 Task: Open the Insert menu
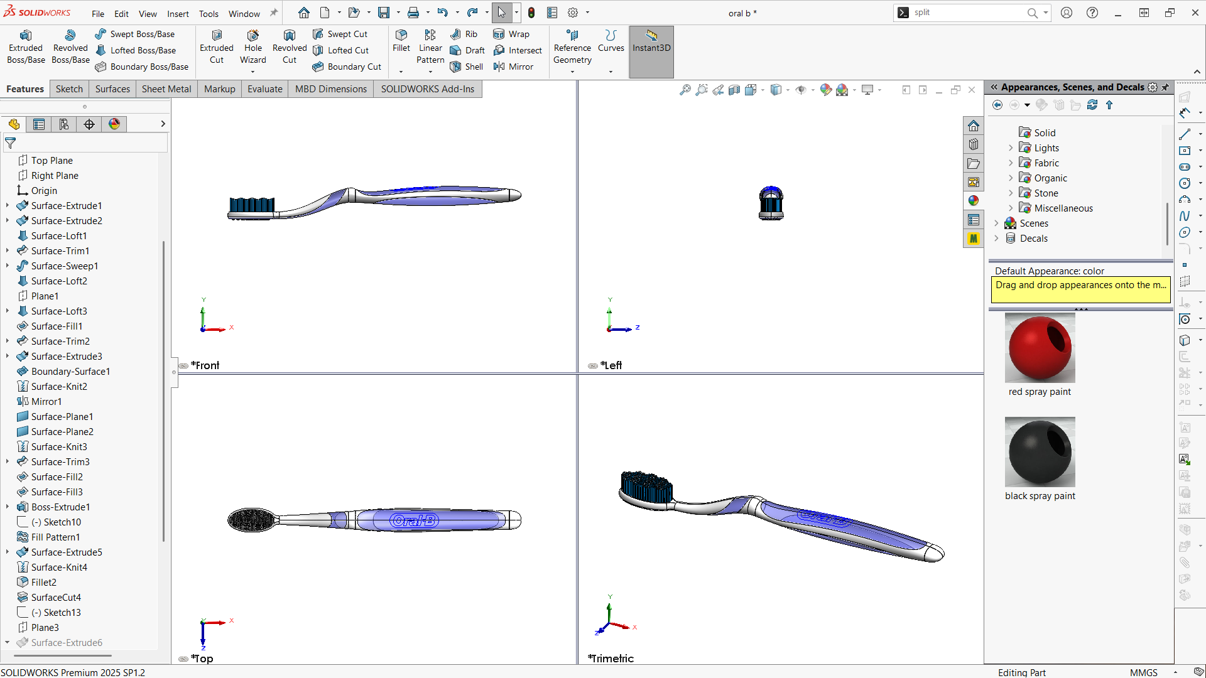(x=178, y=14)
